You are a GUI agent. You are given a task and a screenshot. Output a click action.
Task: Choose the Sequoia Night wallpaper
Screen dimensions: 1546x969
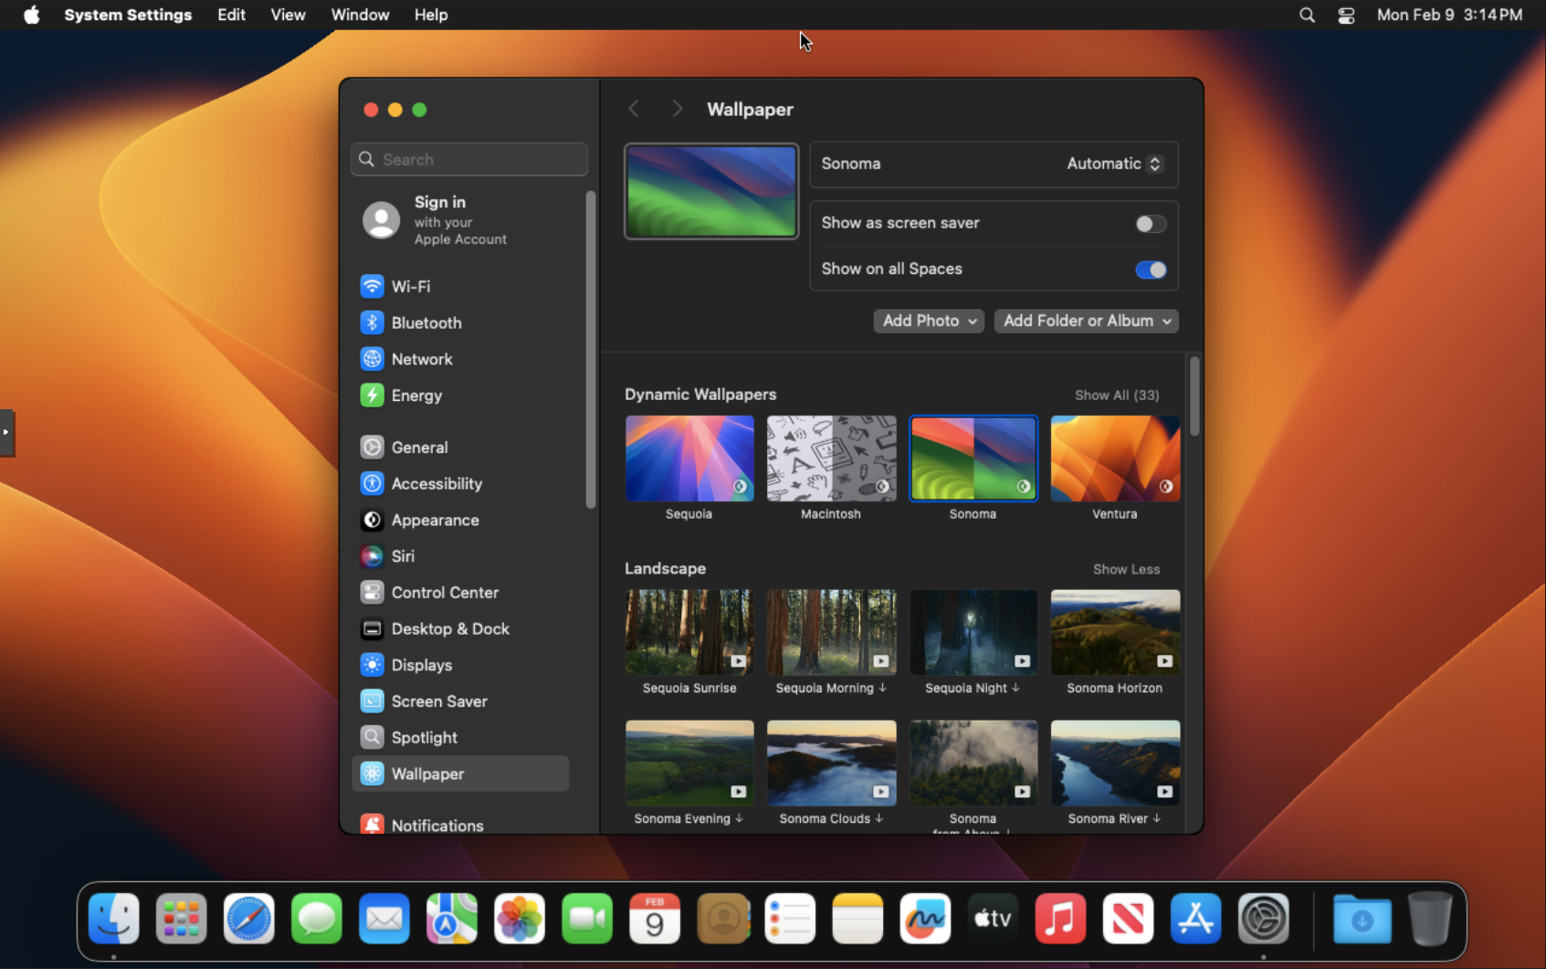[973, 632]
